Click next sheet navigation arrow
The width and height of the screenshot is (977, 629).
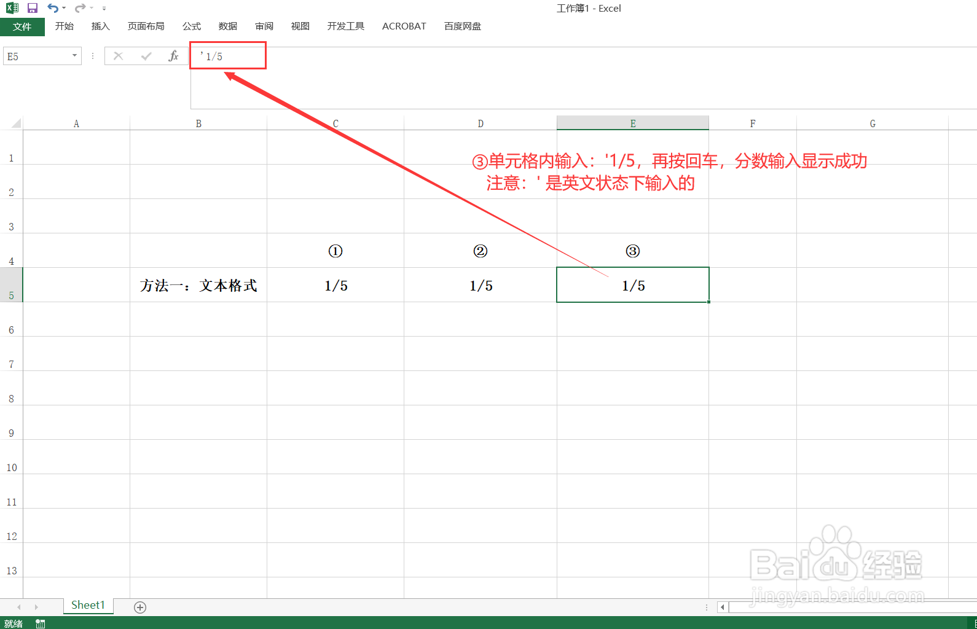36,607
